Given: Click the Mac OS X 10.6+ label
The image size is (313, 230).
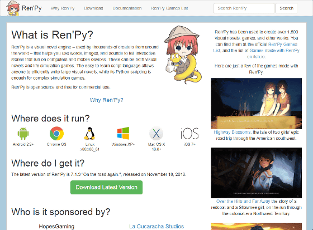Looking at the screenshot, I should coord(156,147).
